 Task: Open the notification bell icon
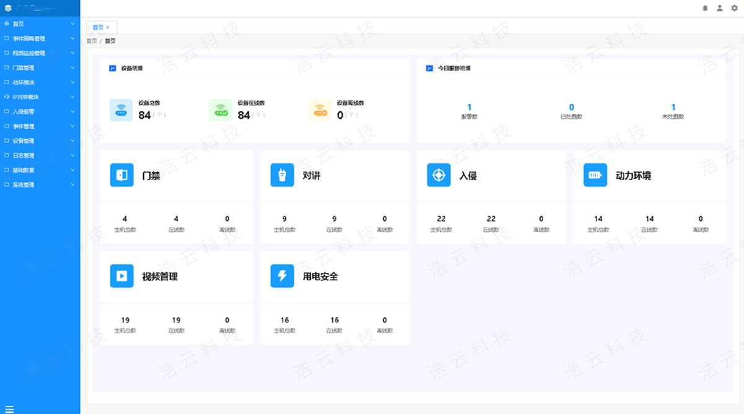pyautogui.click(x=705, y=7)
